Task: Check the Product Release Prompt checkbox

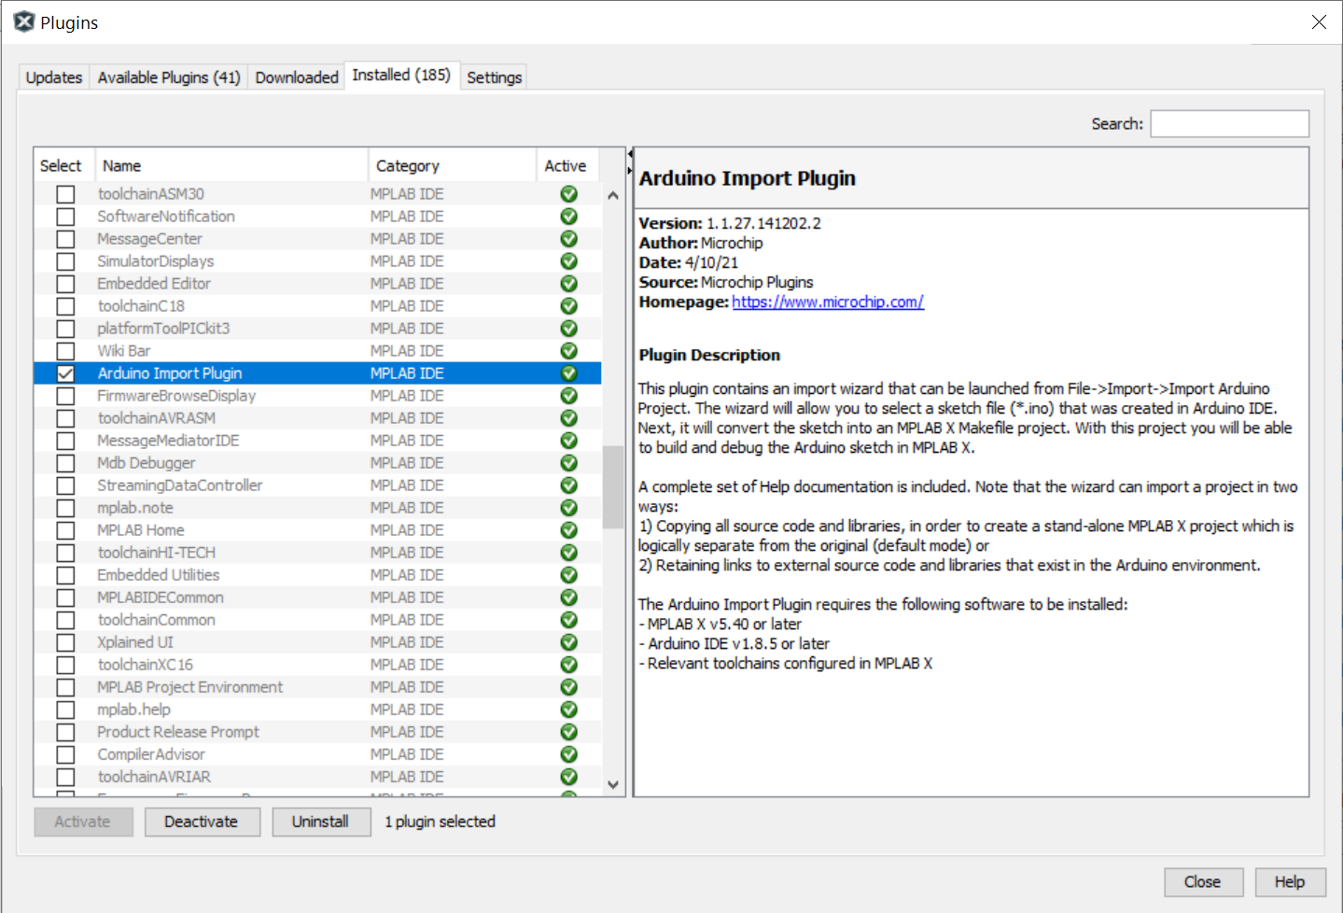Action: pyautogui.click(x=65, y=732)
